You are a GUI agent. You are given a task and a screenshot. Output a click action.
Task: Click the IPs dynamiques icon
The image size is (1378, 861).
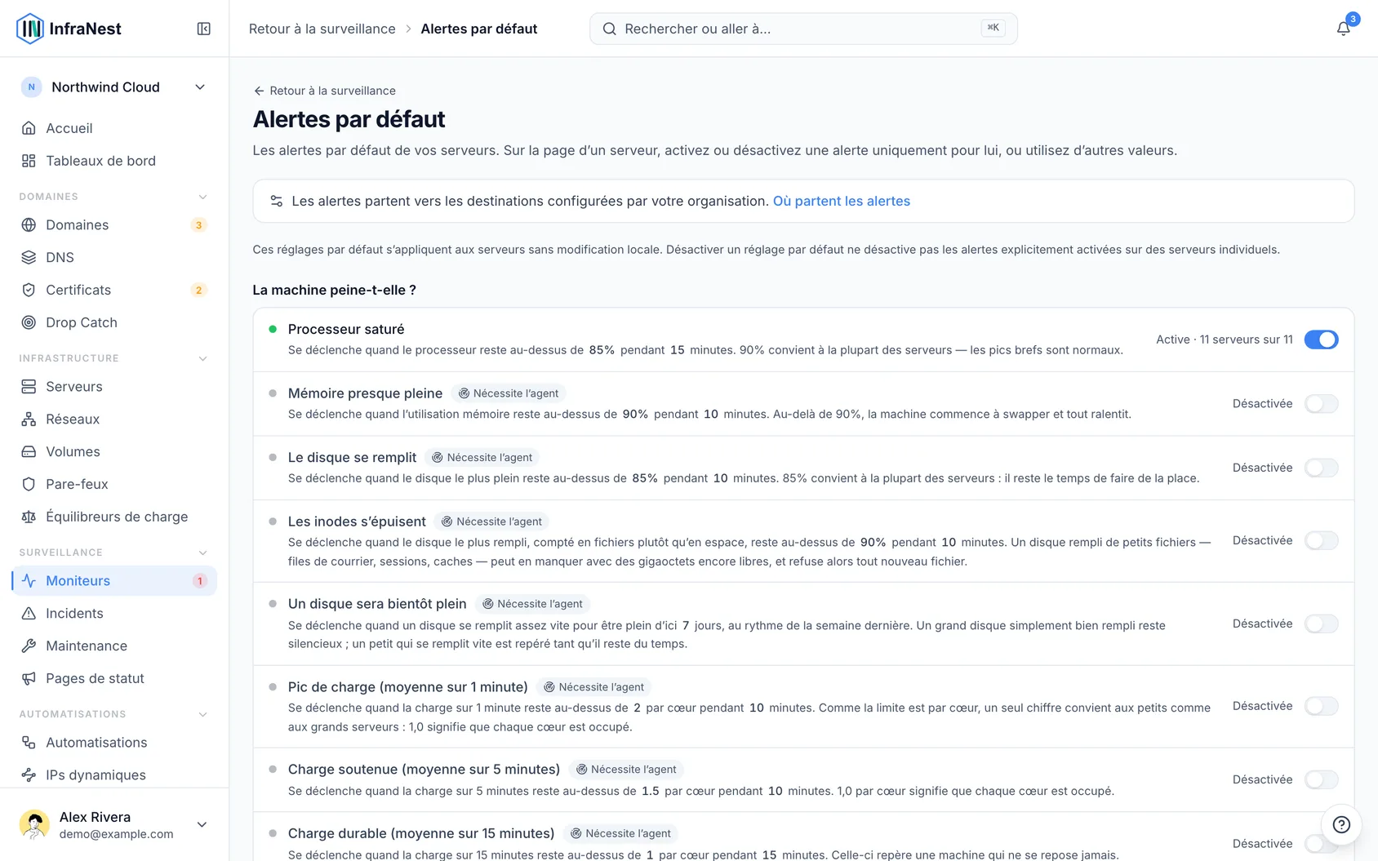click(x=29, y=774)
